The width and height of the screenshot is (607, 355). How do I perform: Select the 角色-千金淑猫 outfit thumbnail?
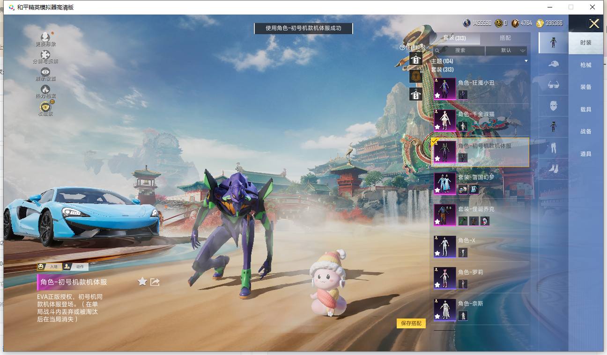(x=444, y=121)
